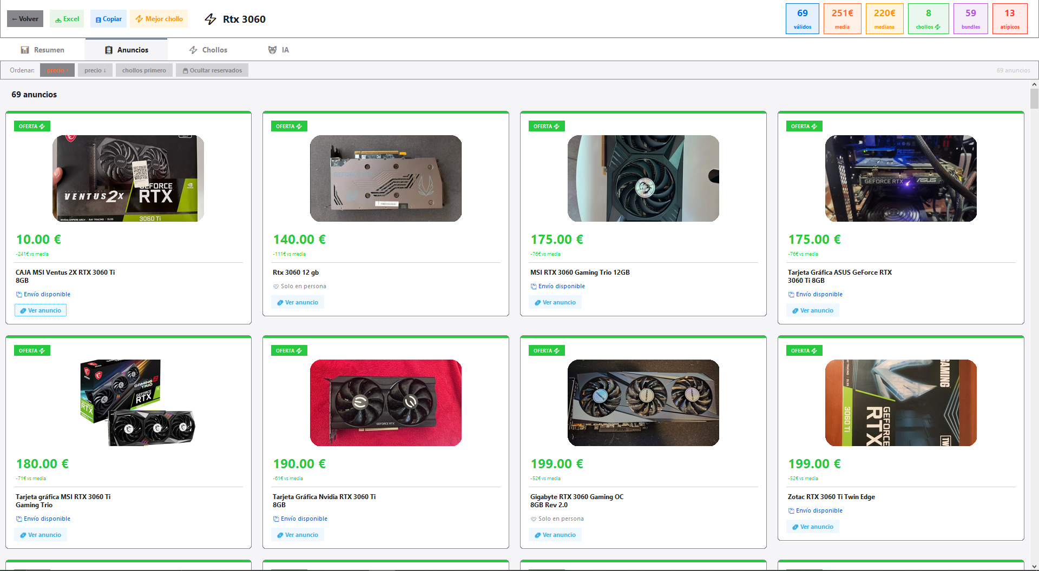Viewport: 1039px width, 571px height.
Task: Click shipping icon on CAJA MSI Ventus listing
Action: point(19,295)
